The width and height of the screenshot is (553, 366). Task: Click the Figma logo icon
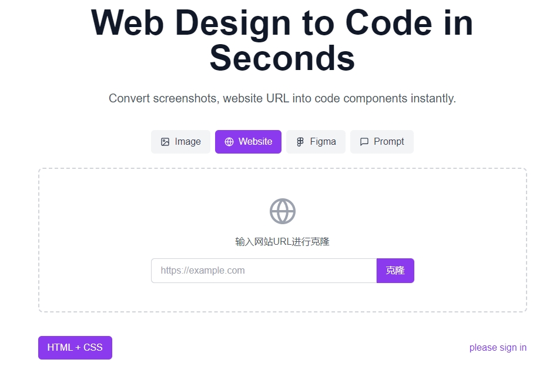click(x=300, y=142)
